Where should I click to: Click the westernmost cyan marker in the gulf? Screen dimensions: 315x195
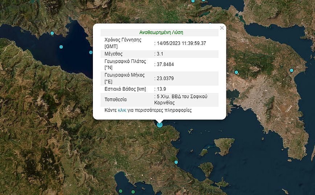pyautogui.click(x=52, y=33)
